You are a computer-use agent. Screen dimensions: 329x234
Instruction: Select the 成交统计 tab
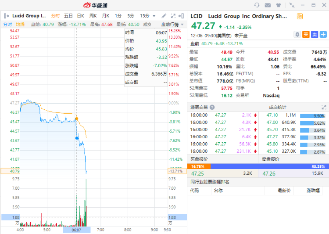point(277,107)
